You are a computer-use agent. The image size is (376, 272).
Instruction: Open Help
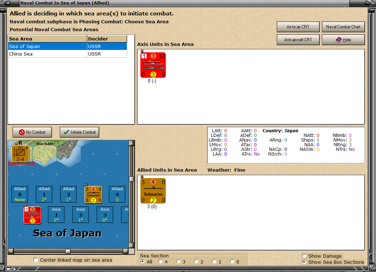point(343,40)
